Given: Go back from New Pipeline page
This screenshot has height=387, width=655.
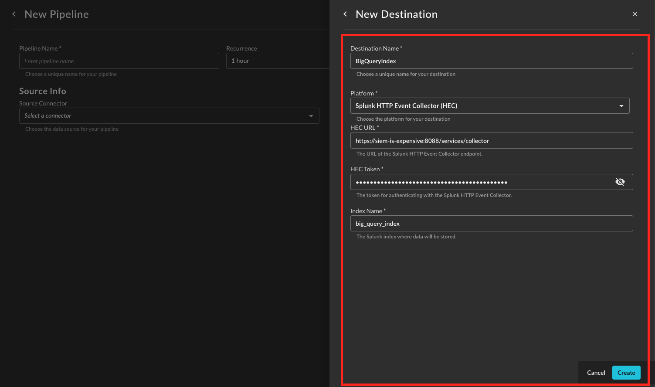Looking at the screenshot, I should [x=14, y=14].
